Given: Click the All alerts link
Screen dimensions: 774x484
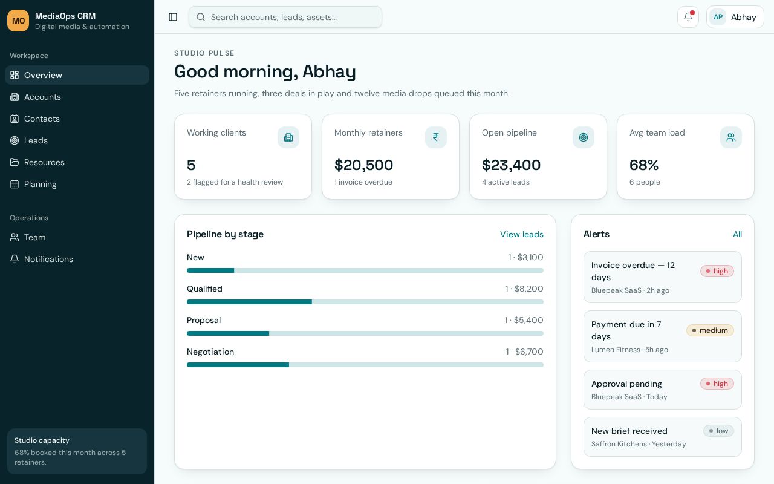Looking at the screenshot, I should click(x=737, y=234).
